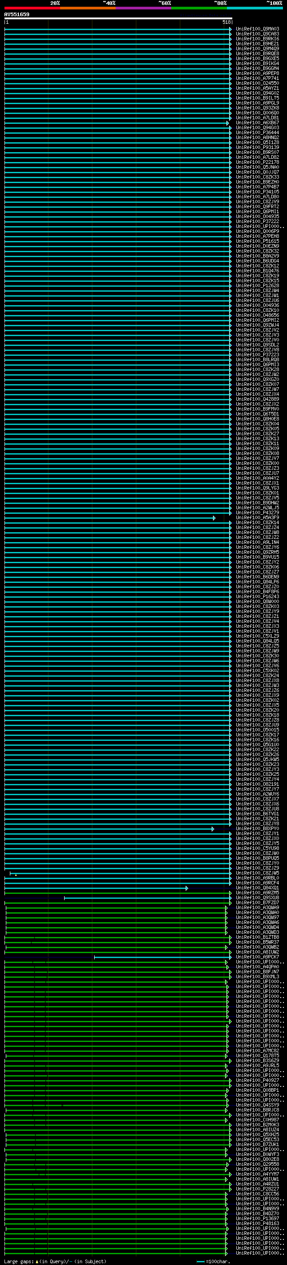Click the white query ruler bar
Viewport: 287px width, 1265px height.
click(x=118, y=19)
